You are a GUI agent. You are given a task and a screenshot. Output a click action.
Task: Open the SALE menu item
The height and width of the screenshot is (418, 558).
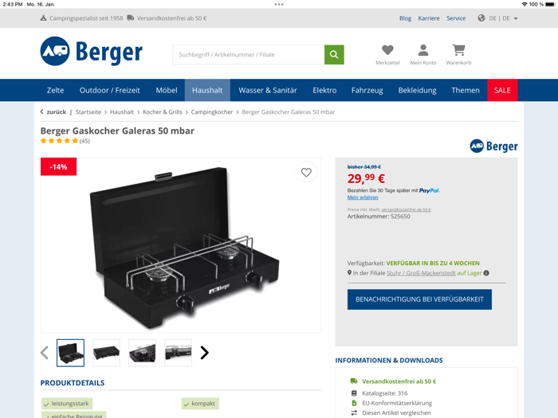(x=502, y=90)
